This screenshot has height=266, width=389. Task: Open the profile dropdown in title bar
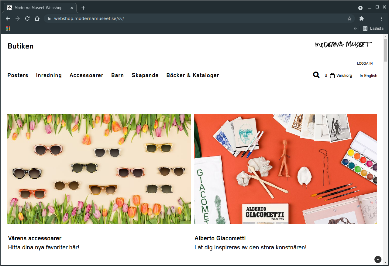tap(360, 8)
